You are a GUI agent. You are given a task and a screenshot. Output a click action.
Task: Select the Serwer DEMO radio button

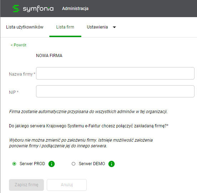tap(74, 164)
